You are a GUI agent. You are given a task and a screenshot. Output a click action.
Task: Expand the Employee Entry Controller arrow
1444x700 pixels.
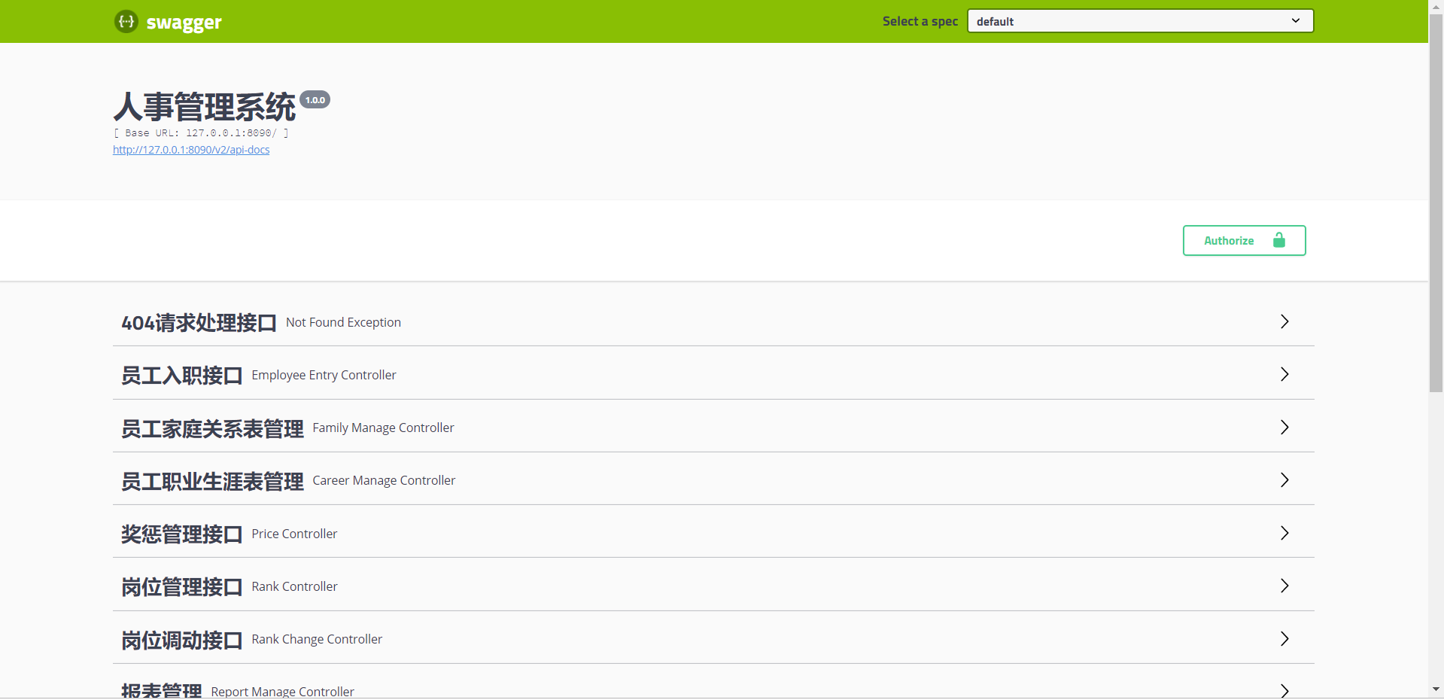(x=1284, y=374)
